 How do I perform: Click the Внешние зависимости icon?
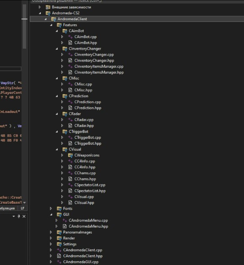point(48,7)
